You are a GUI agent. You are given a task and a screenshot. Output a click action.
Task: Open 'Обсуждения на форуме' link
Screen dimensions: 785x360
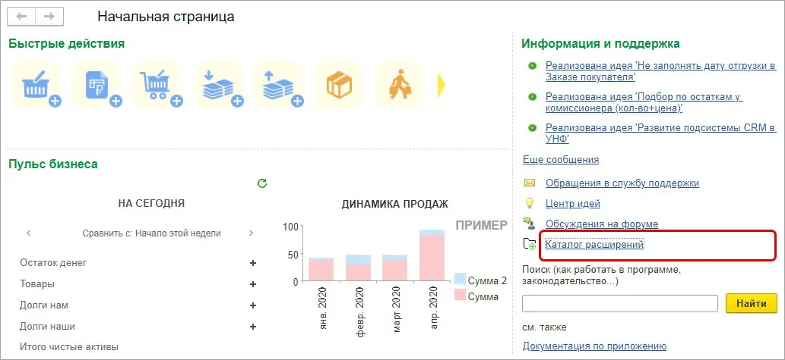pos(602,224)
